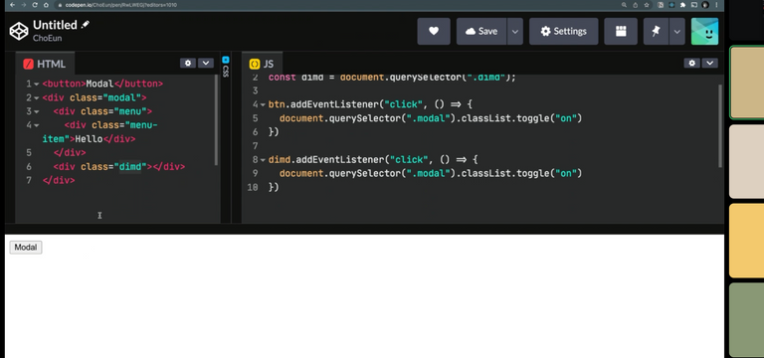Viewport: 764px width, 358px height.
Task: Expand the JS editor options chevron
Action: click(x=710, y=63)
